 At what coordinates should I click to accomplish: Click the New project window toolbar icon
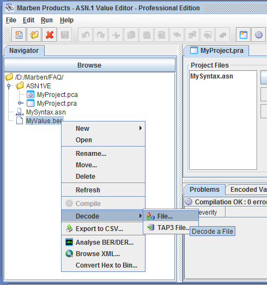point(244,35)
